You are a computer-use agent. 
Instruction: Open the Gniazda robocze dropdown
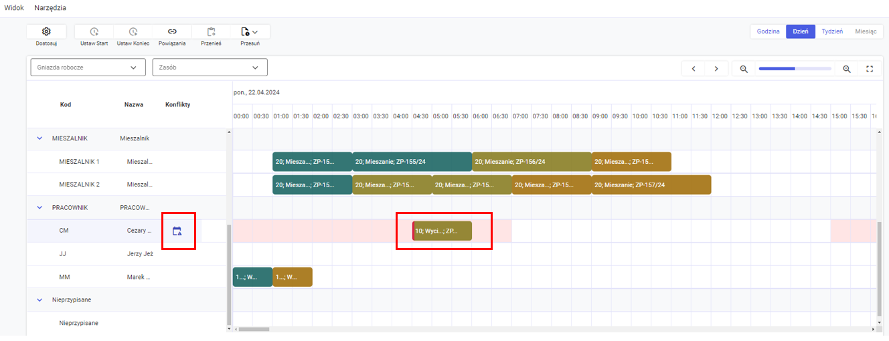(x=88, y=68)
